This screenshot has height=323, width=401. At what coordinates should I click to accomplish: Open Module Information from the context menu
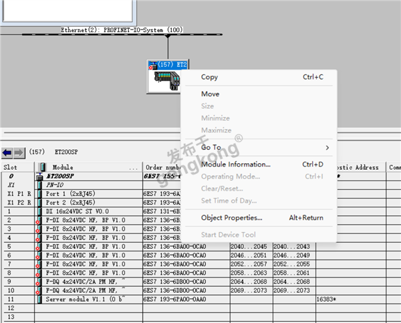[x=259, y=165]
